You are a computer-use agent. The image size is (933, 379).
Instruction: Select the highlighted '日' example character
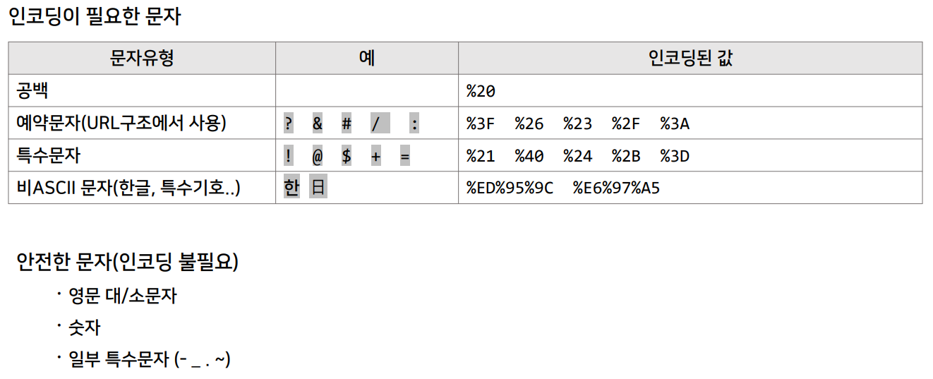point(318,188)
